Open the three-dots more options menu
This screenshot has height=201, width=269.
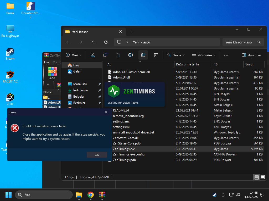(226, 55)
